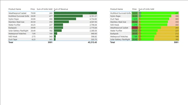Screen dimensions: 188x105
Task: Select Solar Battery Flashlight in left table
Action: pos(18,31)
